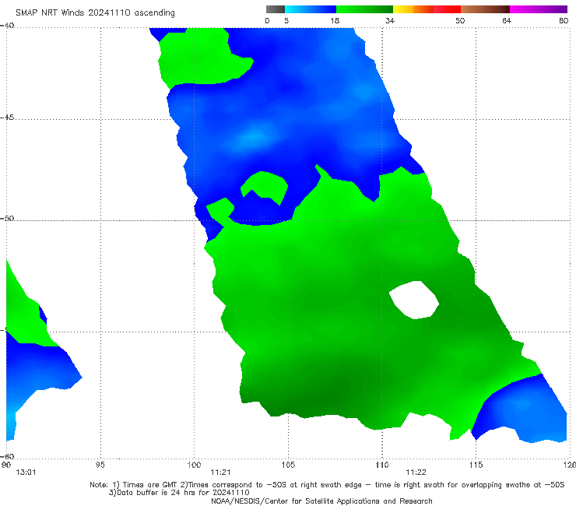This screenshot has height=506, width=576.
Task: Click the gray segment of the color bar
Action: [276, 9]
